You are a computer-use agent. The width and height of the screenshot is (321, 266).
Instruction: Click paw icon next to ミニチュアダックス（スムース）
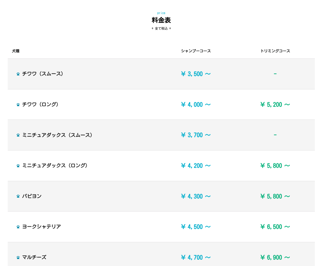pos(18,135)
